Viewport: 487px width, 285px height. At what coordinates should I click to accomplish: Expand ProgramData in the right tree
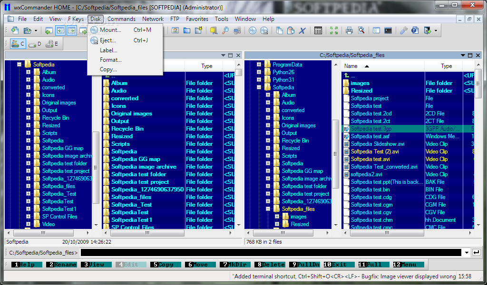(x=259, y=65)
